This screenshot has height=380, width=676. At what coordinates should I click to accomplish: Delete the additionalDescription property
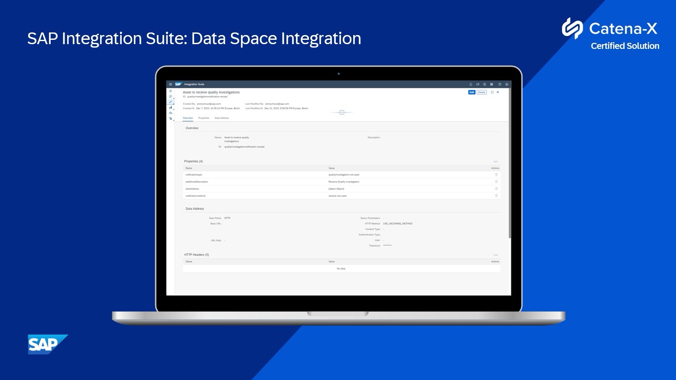pos(496,182)
